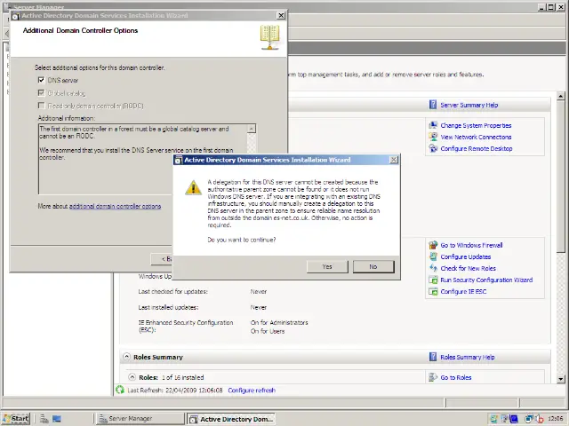The image size is (569, 426).
Task: Click the 'Do you want to continue?' text
Action: coord(241,240)
